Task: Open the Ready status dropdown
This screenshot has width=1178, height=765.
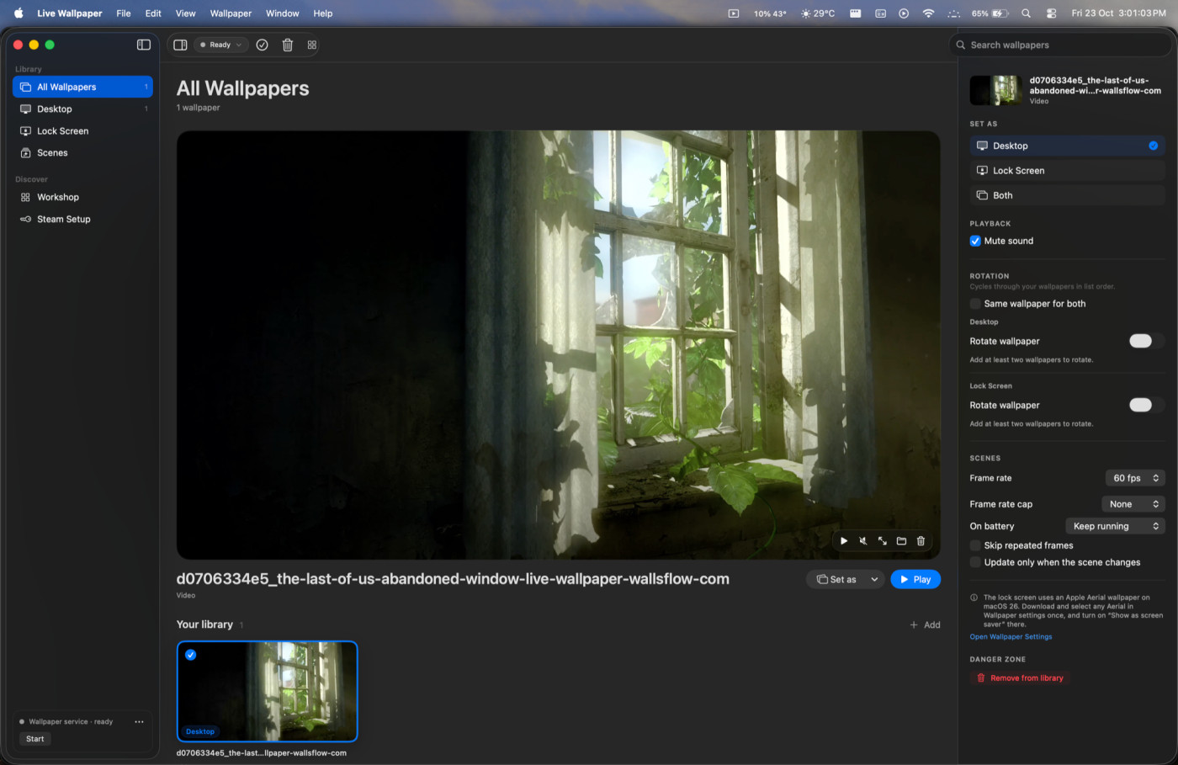Action: 220,45
